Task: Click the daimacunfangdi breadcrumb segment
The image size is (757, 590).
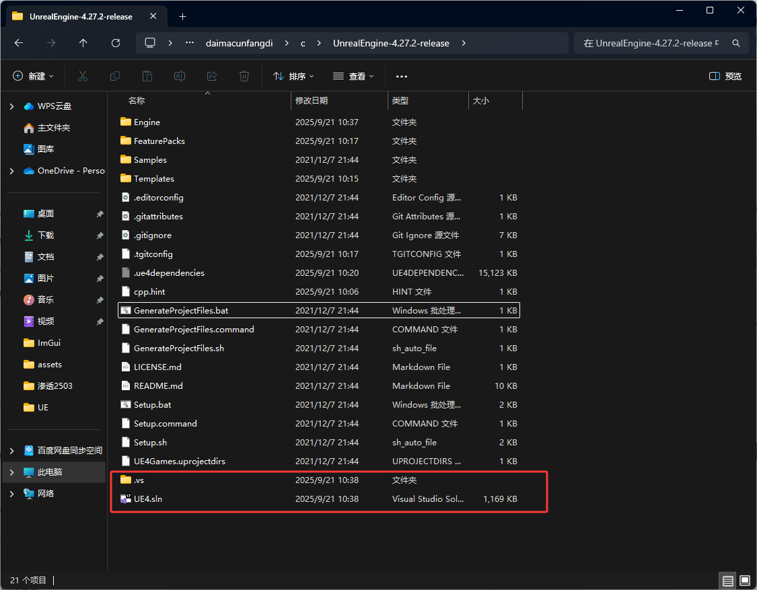Action: click(239, 43)
